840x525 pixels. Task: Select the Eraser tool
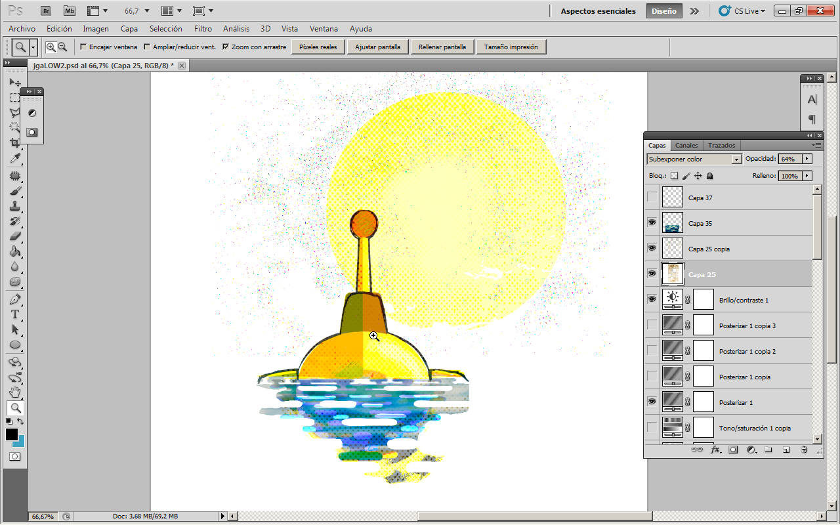[15, 237]
